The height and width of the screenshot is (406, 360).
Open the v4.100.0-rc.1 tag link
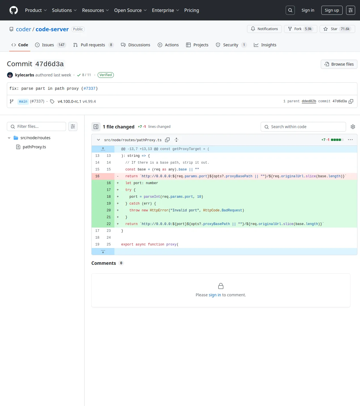(x=69, y=101)
